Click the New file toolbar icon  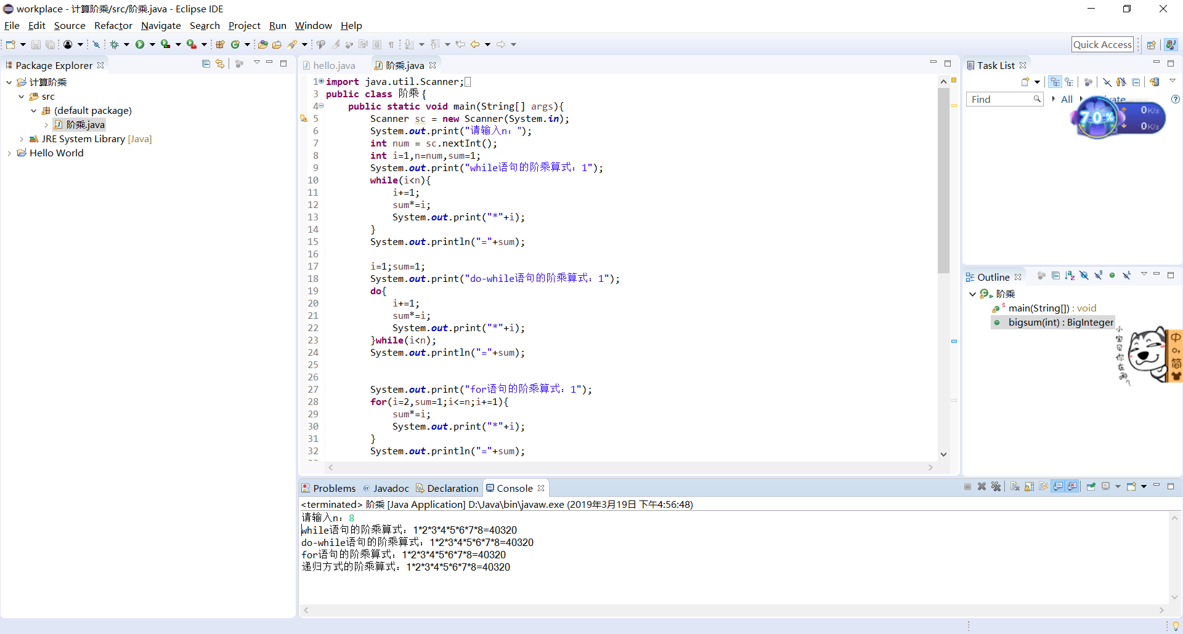[10, 44]
